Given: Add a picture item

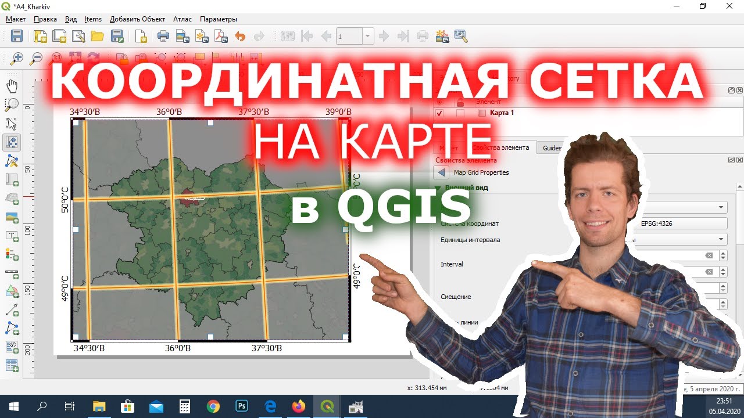Looking at the screenshot, I should click(12, 217).
